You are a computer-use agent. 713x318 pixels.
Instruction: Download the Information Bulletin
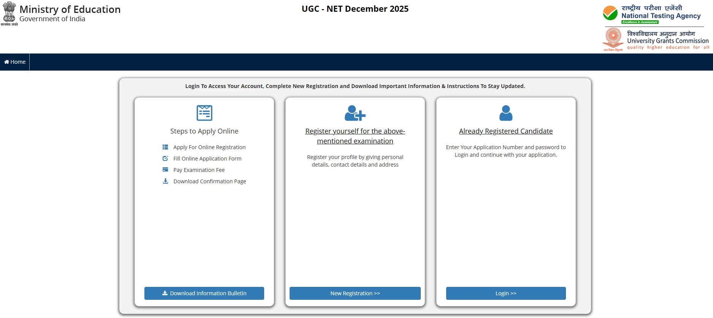[204, 293]
